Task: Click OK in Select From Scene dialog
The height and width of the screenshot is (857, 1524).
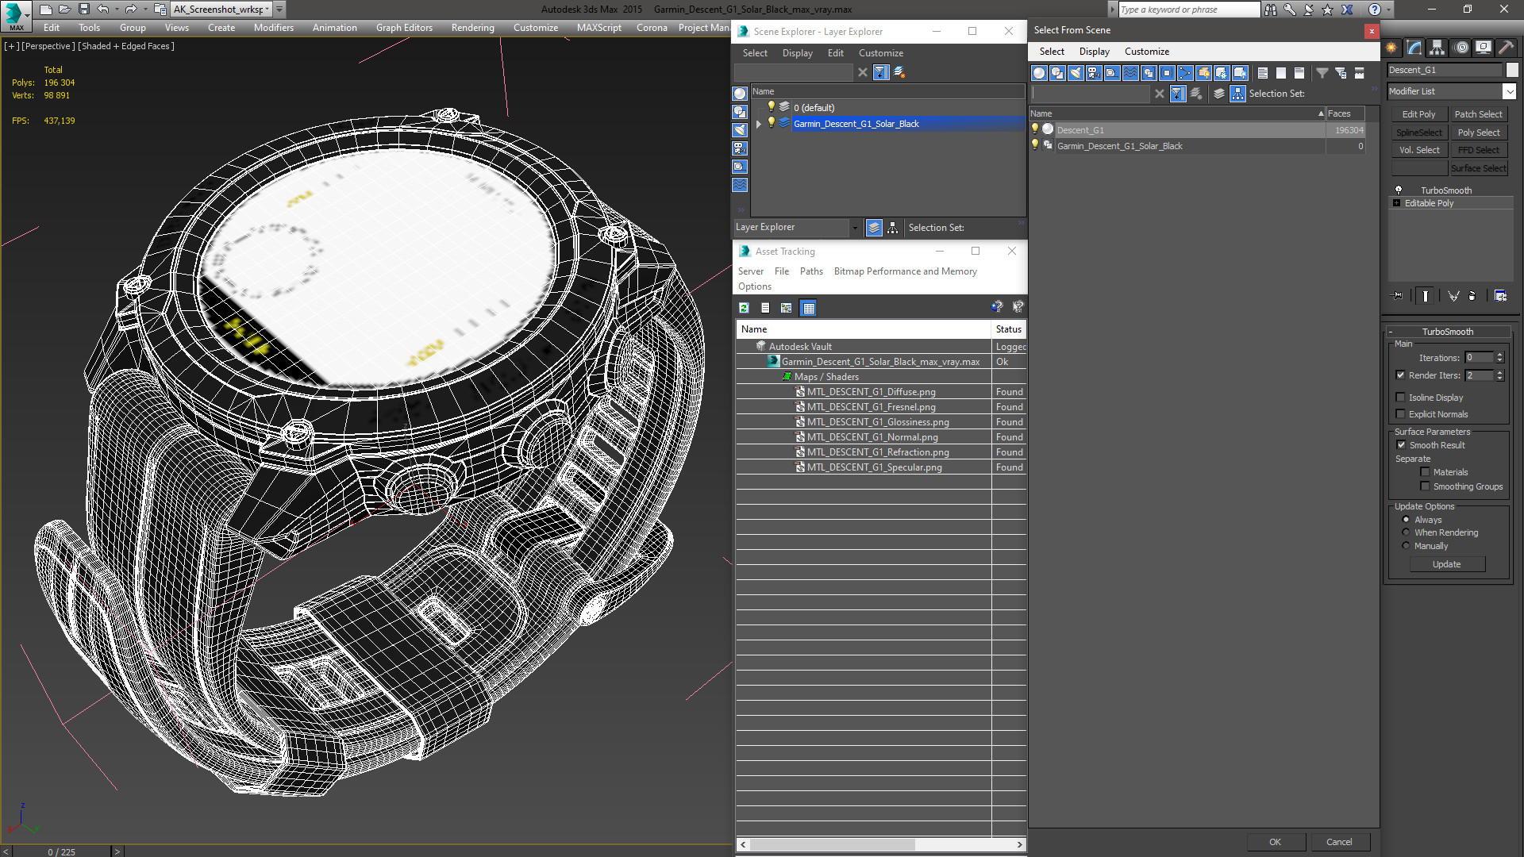Action: [x=1275, y=842]
